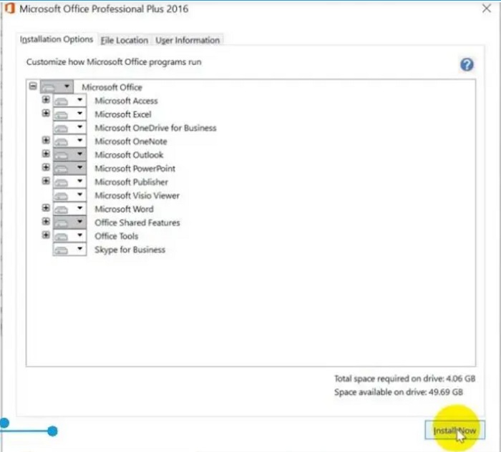
Task: Select the Microsoft PowerPoint label
Action: [x=135, y=169]
